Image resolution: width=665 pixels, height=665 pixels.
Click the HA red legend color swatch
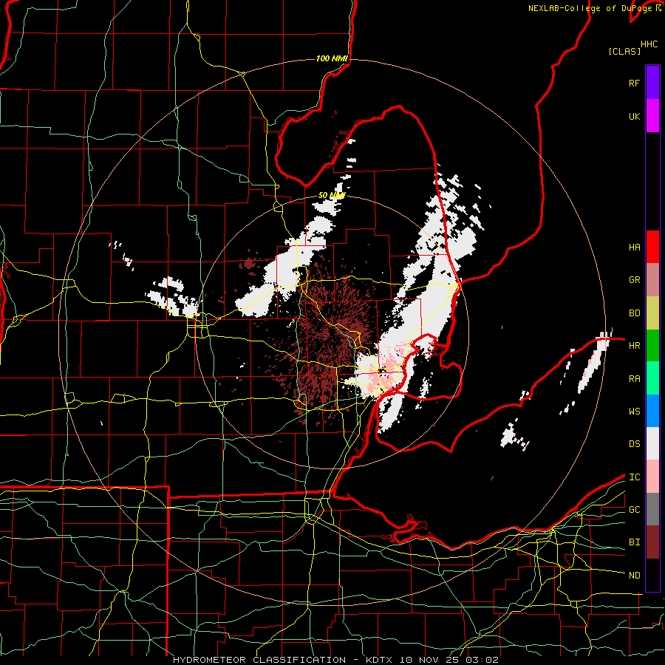coord(652,247)
